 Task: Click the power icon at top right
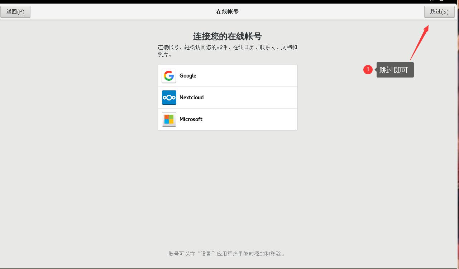point(441,2)
